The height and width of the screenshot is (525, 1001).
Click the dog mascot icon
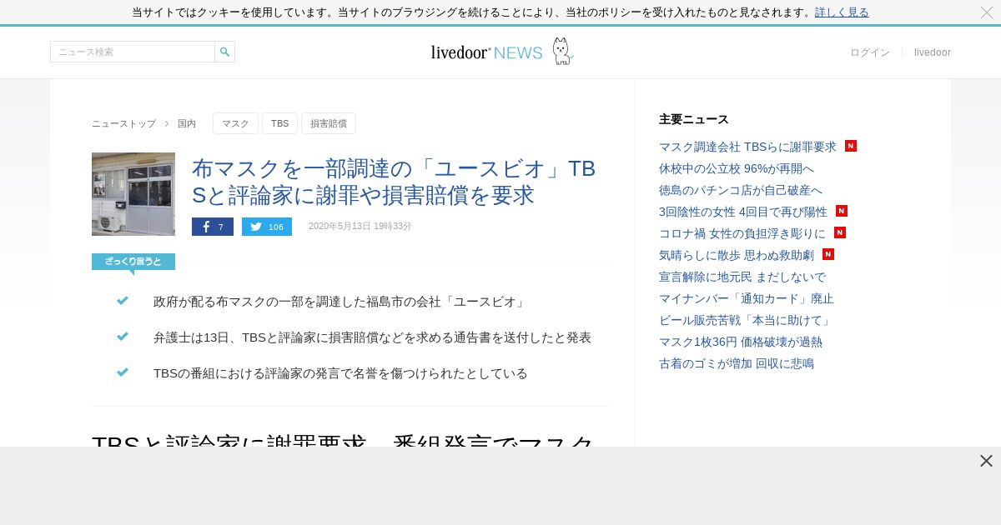(x=562, y=51)
